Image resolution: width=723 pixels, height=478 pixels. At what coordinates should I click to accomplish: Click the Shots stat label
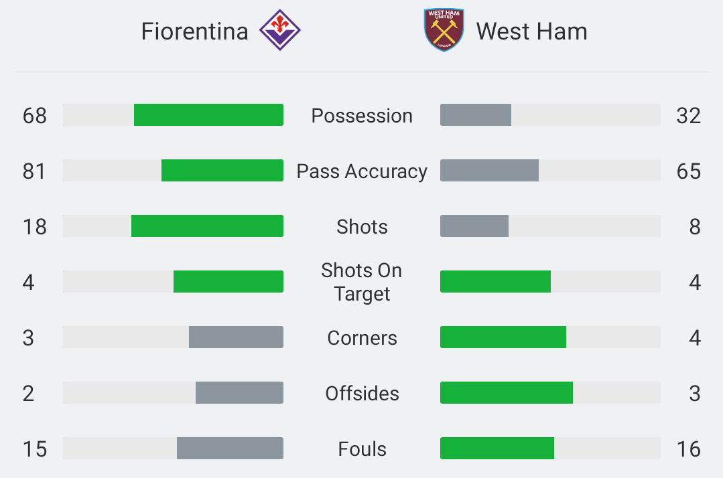coord(362,226)
